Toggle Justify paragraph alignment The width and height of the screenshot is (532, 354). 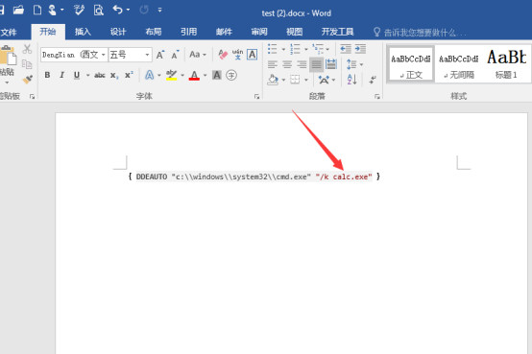click(316, 64)
